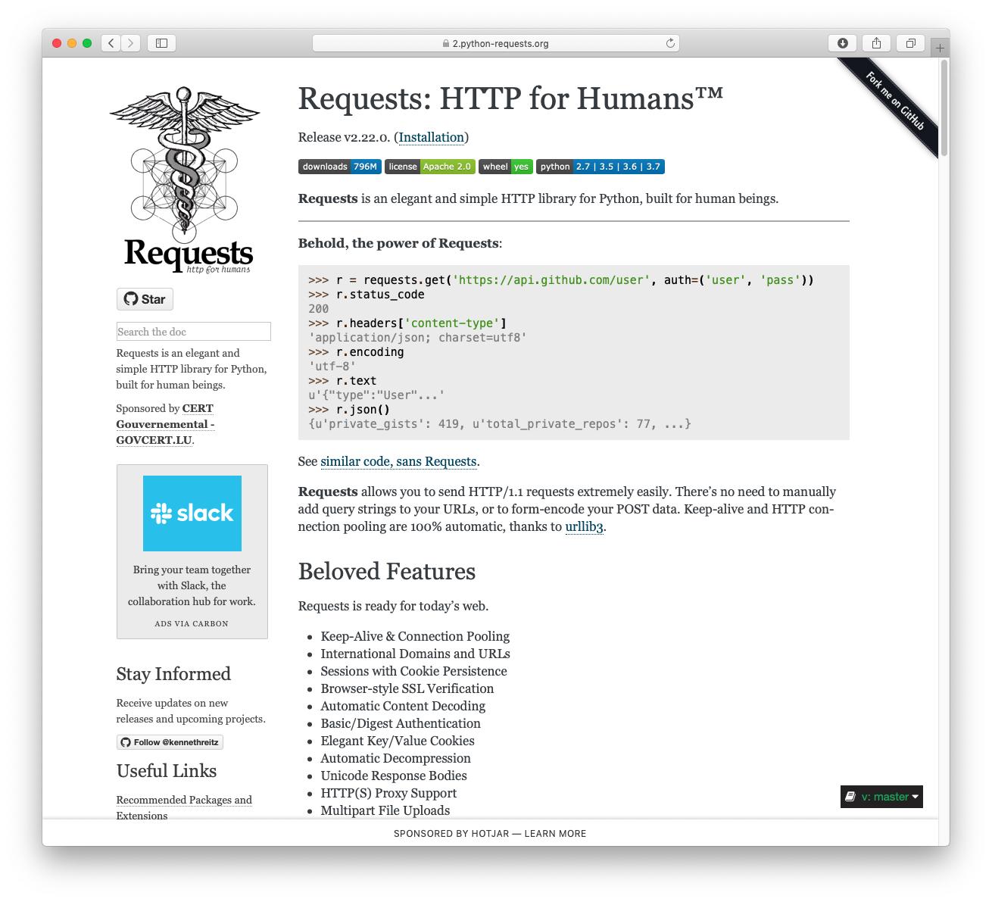Show the tab overview
Image resolution: width=992 pixels, height=902 pixels.
911,43
